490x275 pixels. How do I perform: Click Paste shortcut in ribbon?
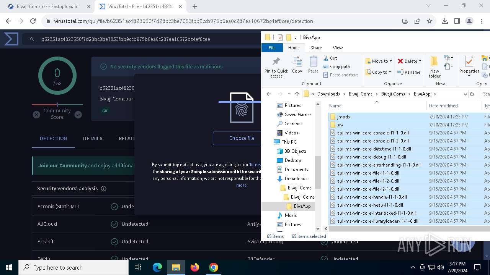pyautogui.click(x=340, y=75)
